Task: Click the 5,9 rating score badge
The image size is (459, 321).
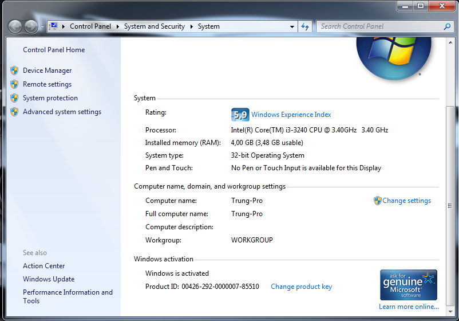Action: point(240,115)
